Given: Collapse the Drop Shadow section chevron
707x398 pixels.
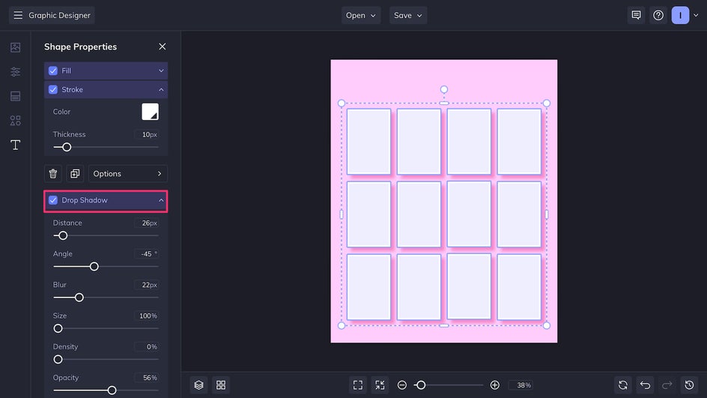Looking at the screenshot, I should click(x=161, y=200).
